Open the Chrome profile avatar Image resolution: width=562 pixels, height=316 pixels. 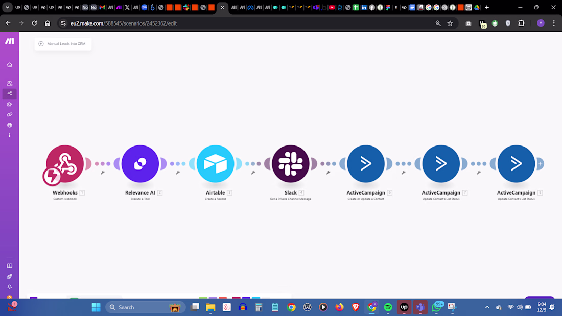coord(541,23)
